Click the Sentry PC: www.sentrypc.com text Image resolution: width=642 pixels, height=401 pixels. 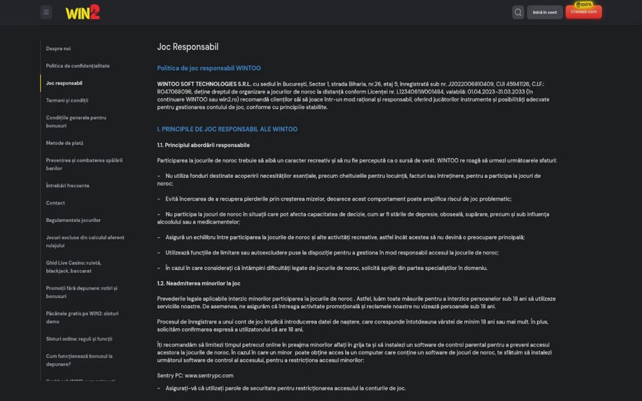click(195, 376)
